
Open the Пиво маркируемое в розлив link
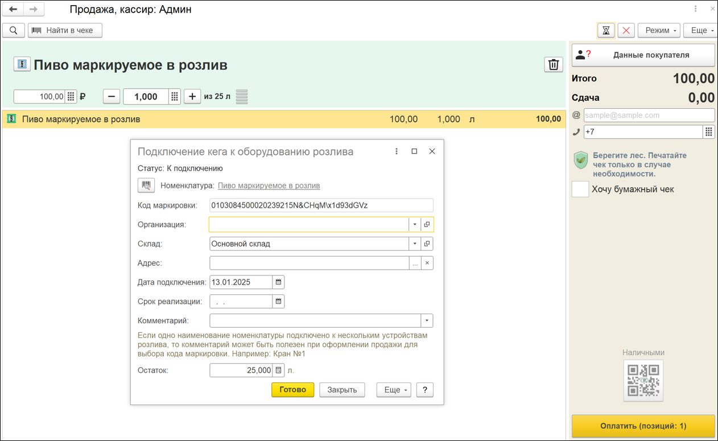(269, 186)
